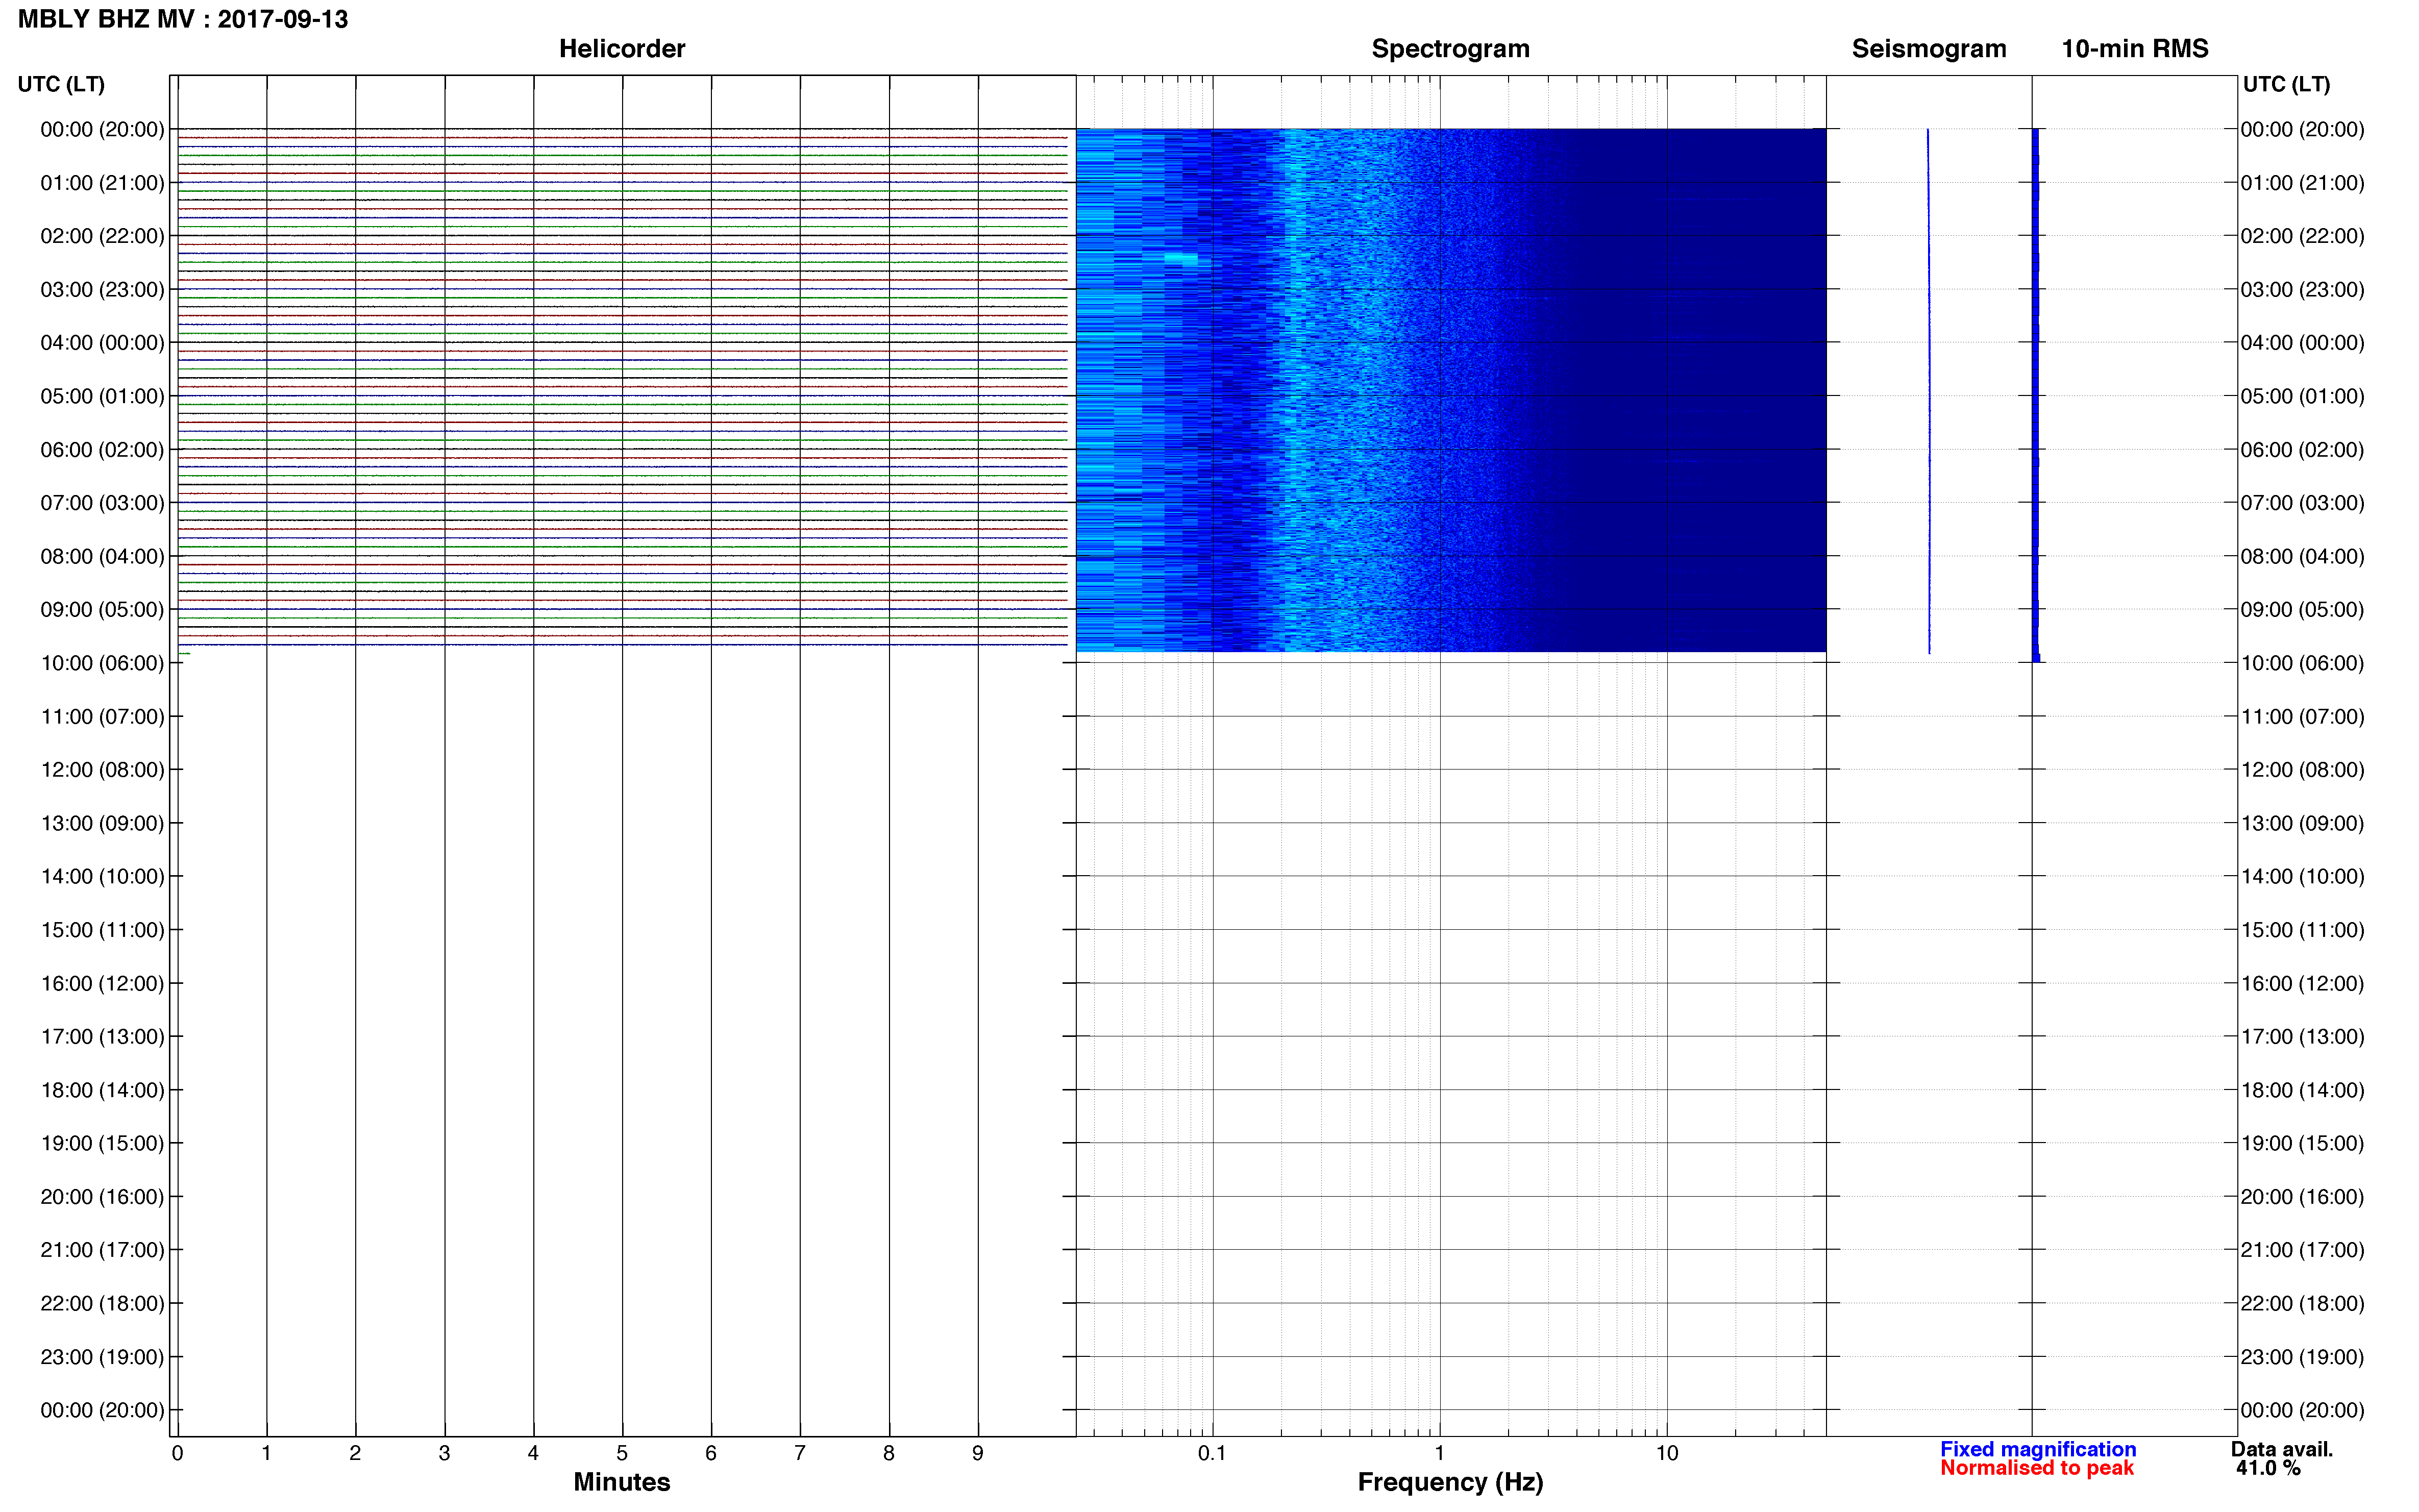Click the "UTC (LT)" label above the right time axis
The image size is (2419, 1512).
click(x=2286, y=84)
